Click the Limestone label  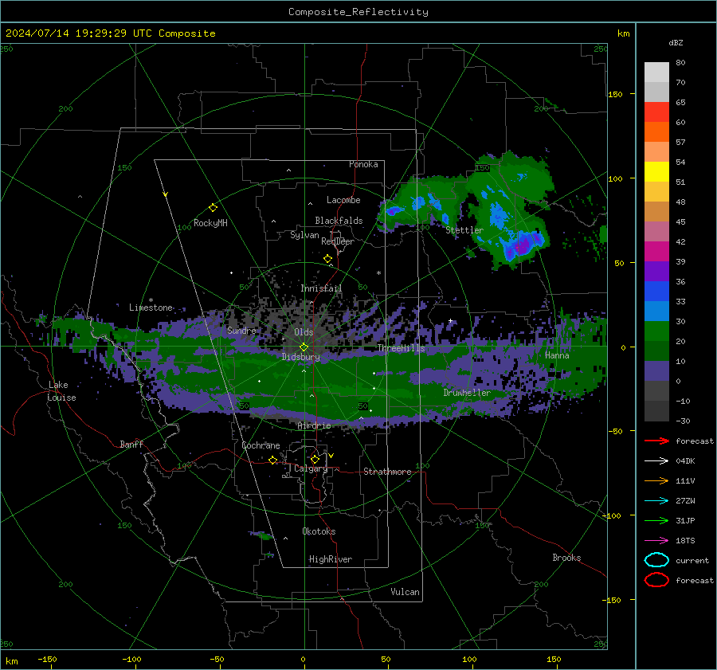coord(151,308)
